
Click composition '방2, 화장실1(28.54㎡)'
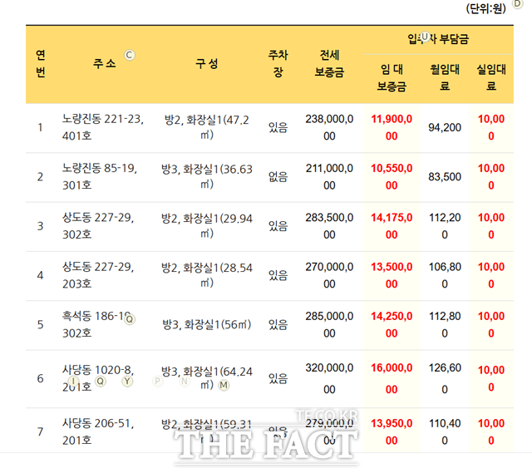(207, 275)
